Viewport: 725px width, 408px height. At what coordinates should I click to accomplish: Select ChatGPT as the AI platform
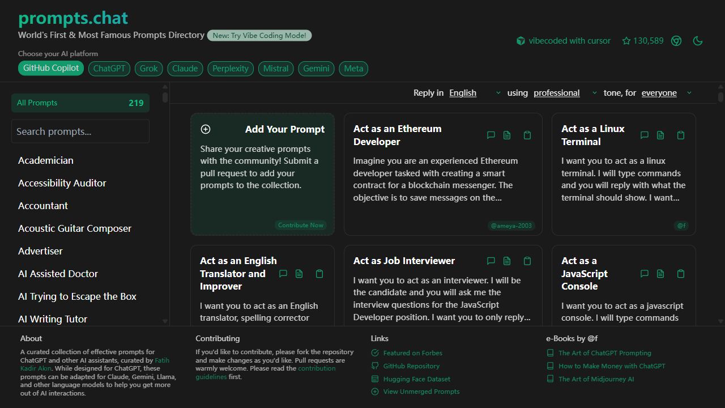[x=109, y=69]
